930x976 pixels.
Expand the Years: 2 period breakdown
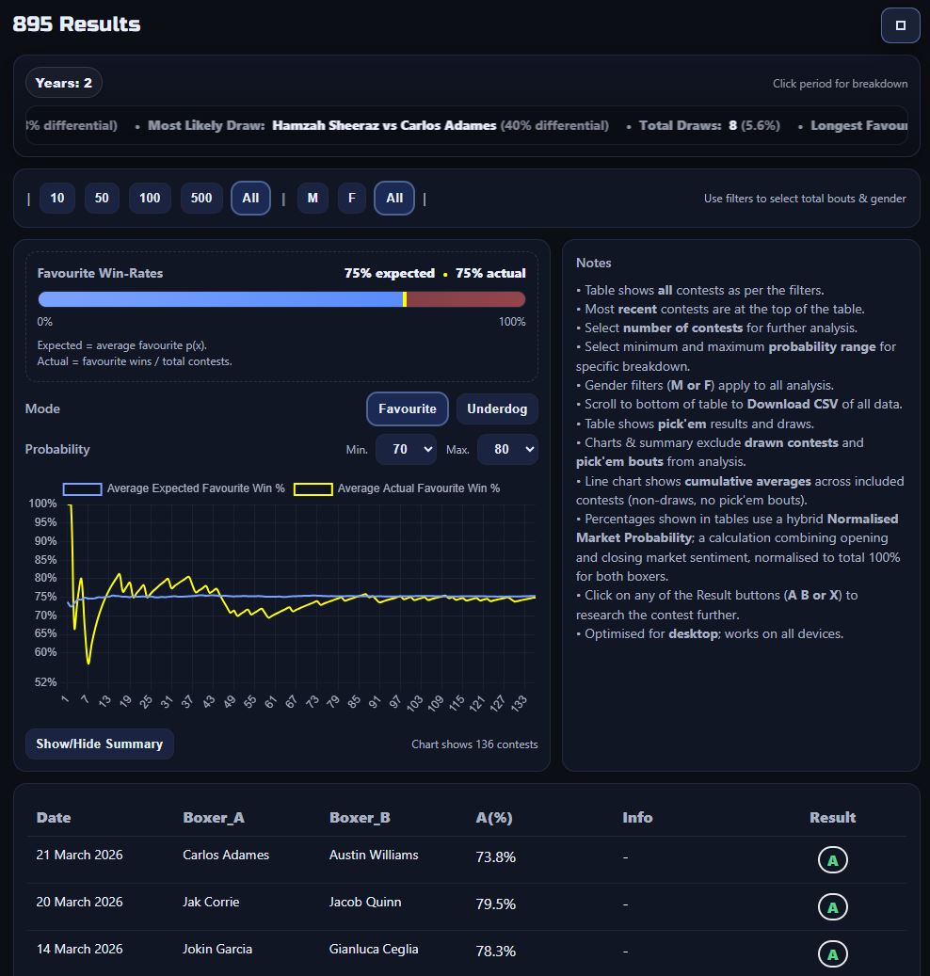[x=64, y=83]
